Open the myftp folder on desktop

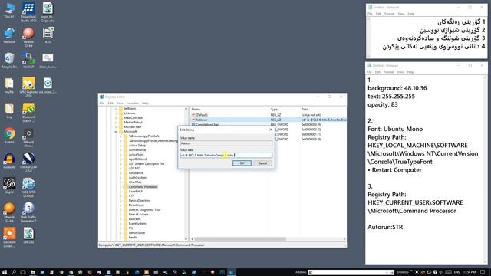coord(9,86)
